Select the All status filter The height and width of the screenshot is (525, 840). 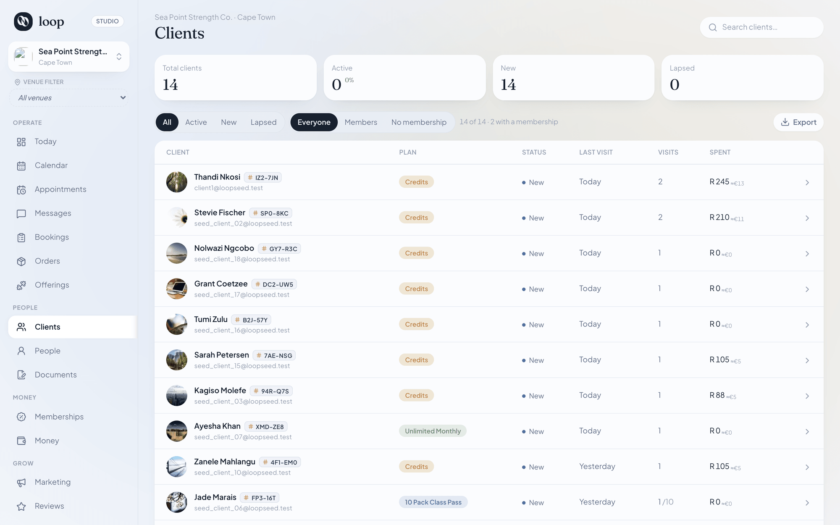pos(167,122)
